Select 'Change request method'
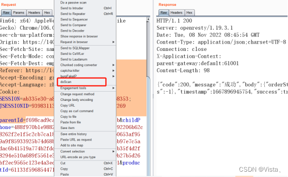 point(85,94)
